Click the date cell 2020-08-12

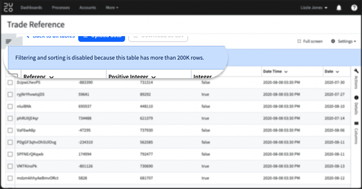point(334,178)
